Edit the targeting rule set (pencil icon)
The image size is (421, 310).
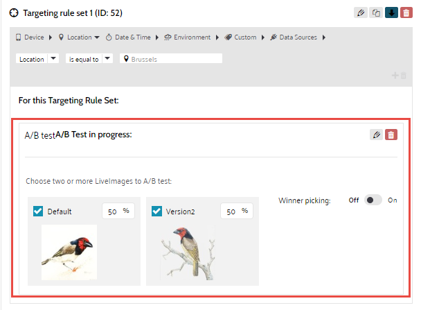tap(361, 12)
